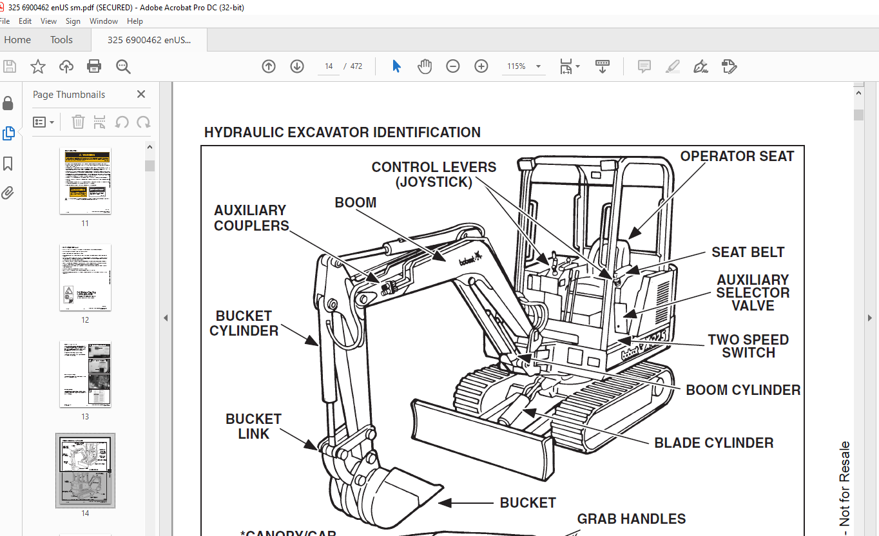
Task: Select the 325 6900462 enUS document tab
Action: [x=150, y=40]
